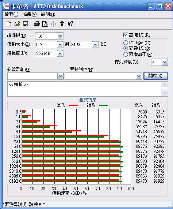The height and width of the screenshot is (209, 173).
Task: Click the 1024.0 row label in chart
Action: 15,166
